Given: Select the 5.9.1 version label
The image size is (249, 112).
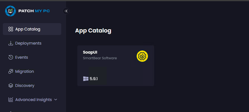Looking at the screenshot, I should click(94, 79).
